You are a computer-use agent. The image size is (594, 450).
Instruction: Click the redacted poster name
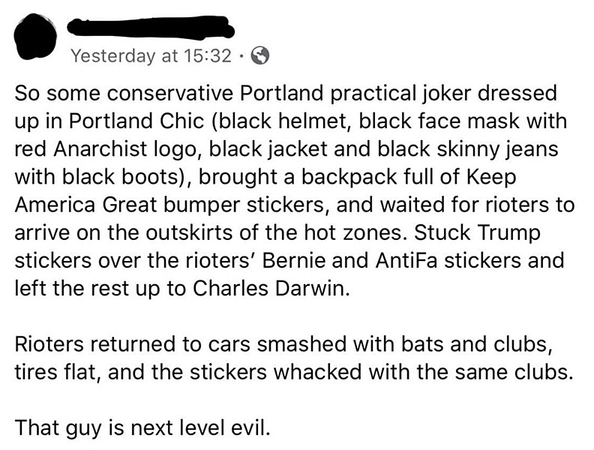click(x=151, y=28)
